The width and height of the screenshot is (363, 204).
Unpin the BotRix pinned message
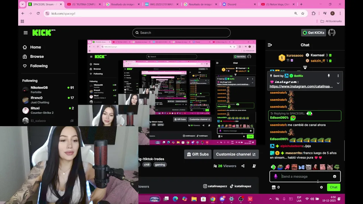329,76
